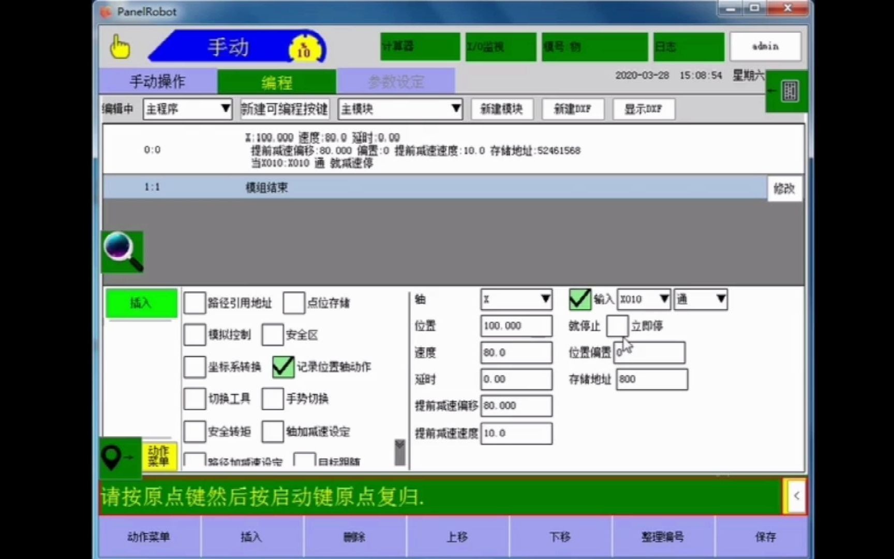Click the location pin arrow icon
The image size is (894, 559).
[120, 458]
